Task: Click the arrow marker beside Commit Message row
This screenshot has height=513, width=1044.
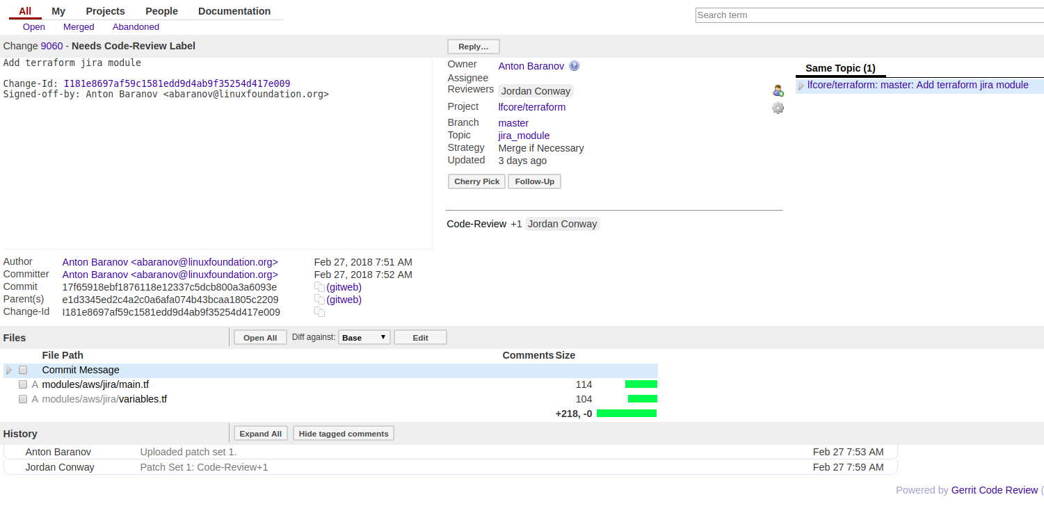Action: (9, 370)
